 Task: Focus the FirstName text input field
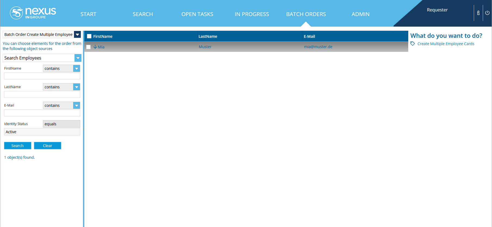pos(42,76)
